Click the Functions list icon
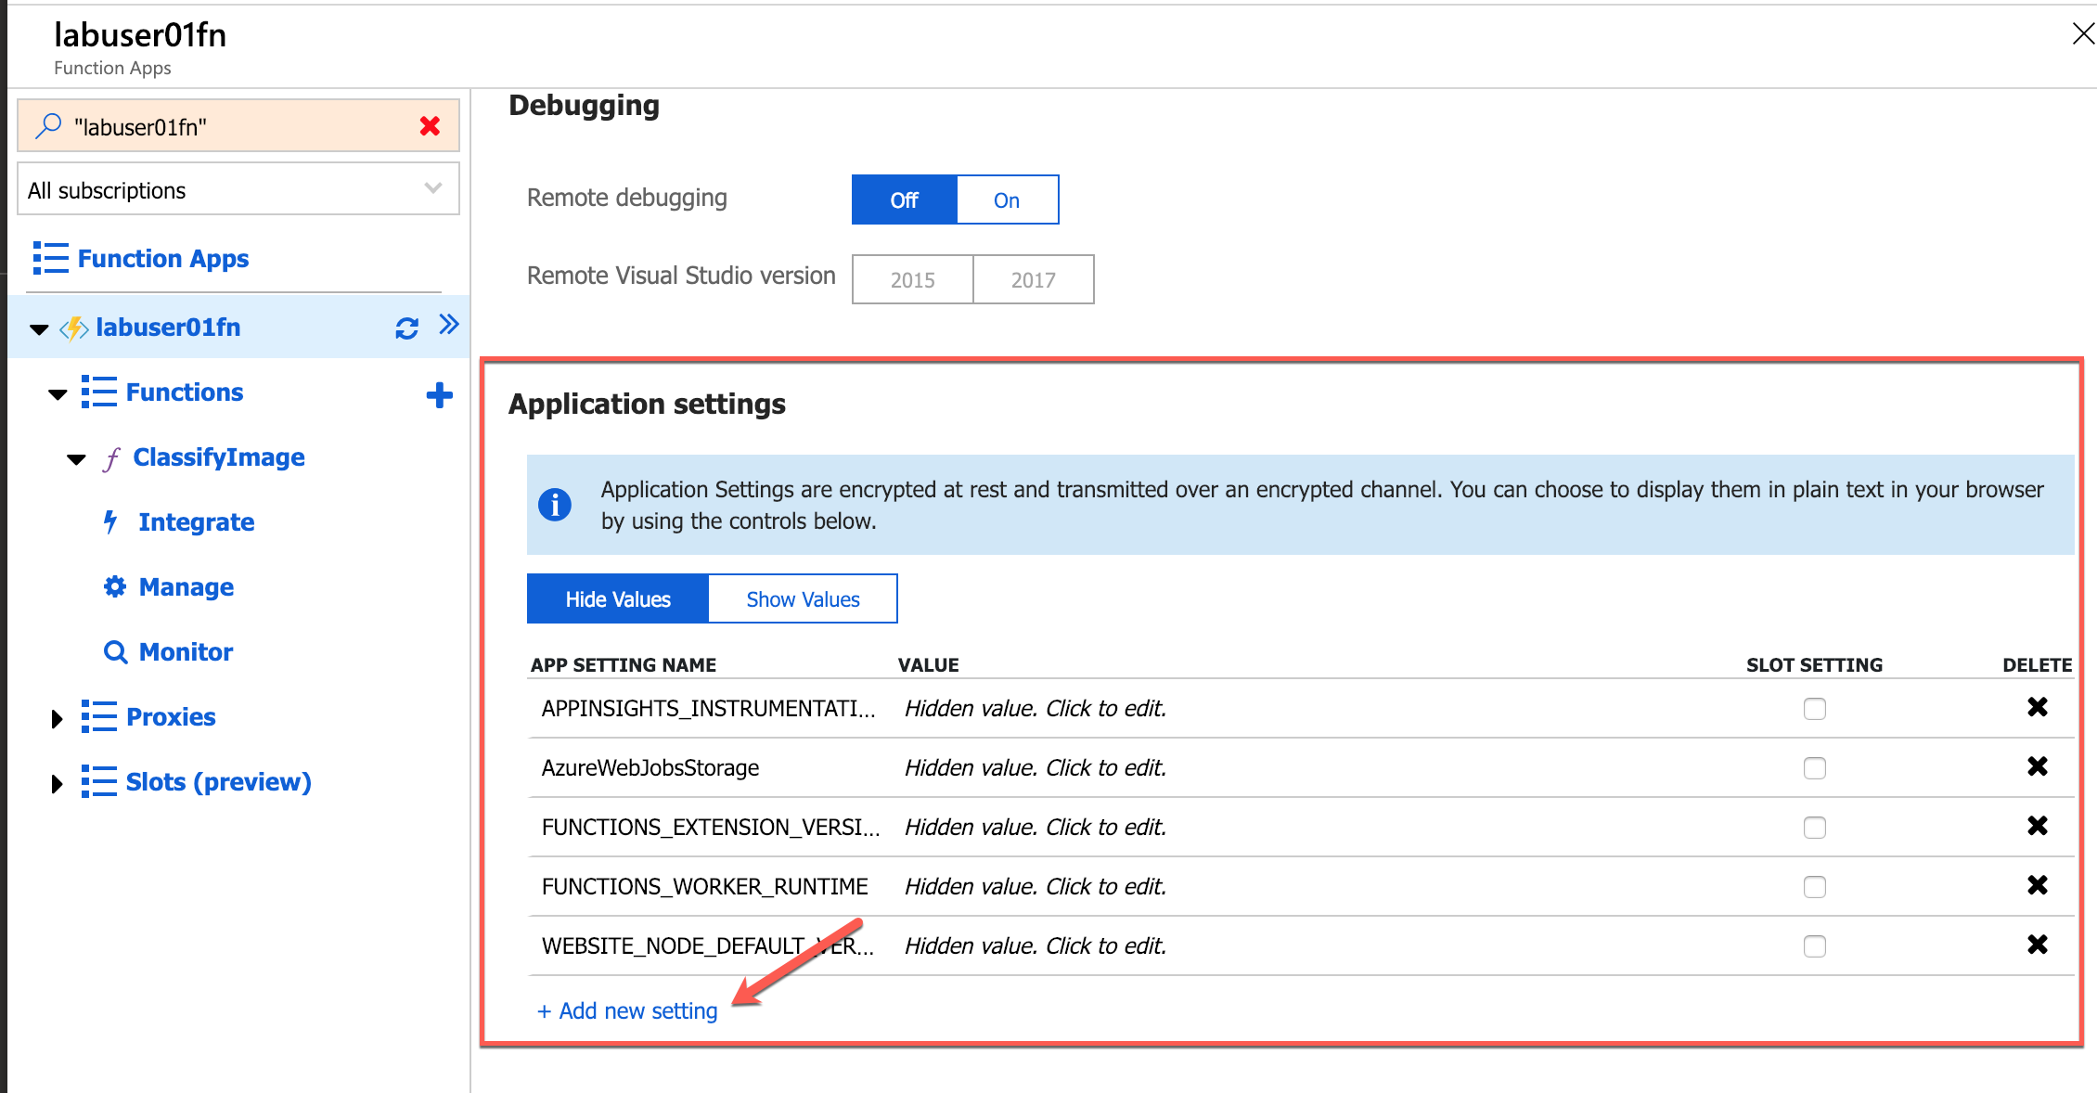Image resolution: width=2097 pixels, height=1093 pixels. 99,392
